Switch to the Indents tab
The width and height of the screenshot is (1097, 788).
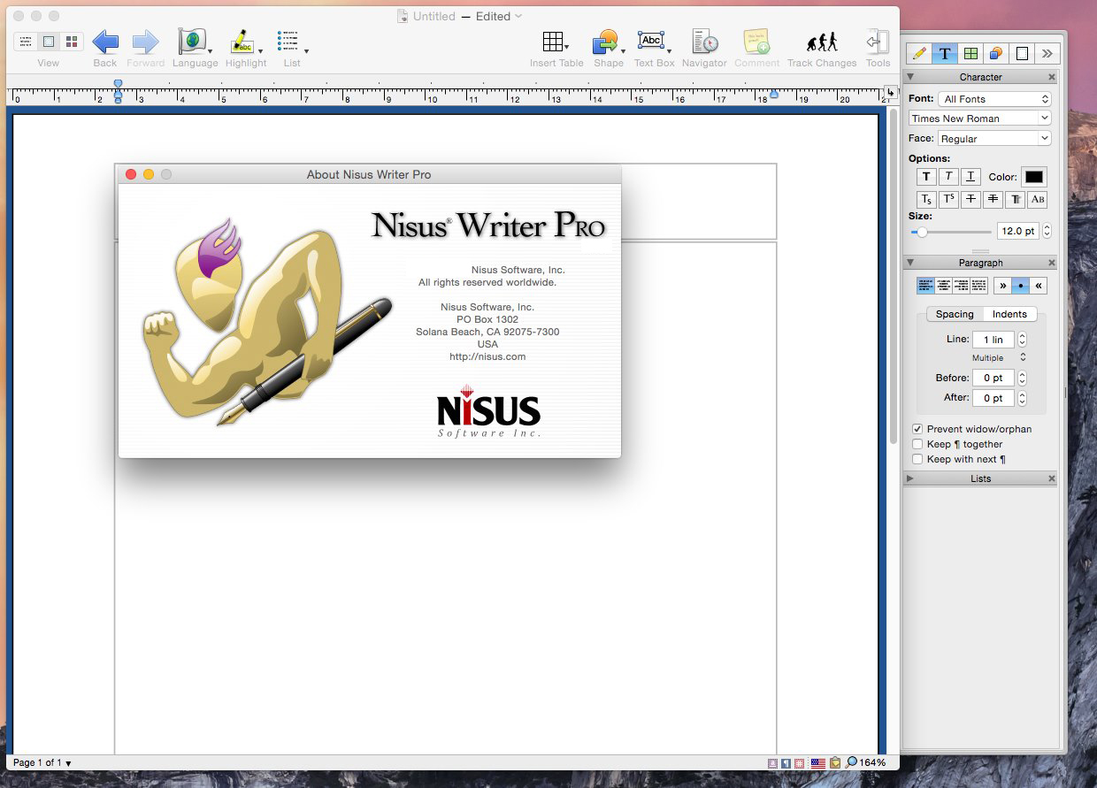(x=1009, y=314)
